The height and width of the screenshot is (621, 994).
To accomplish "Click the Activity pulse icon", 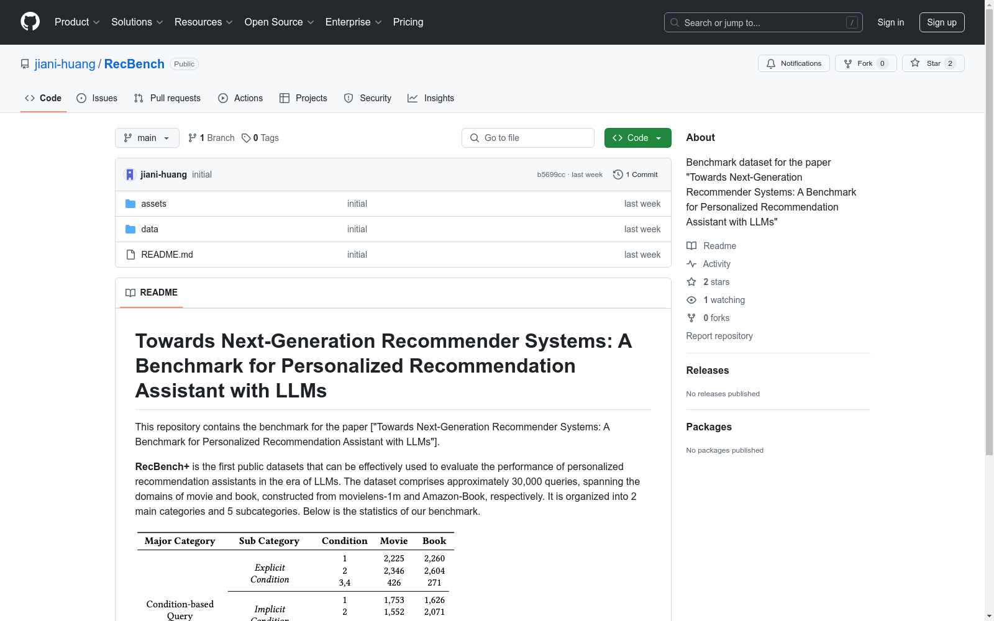I will [x=691, y=264].
